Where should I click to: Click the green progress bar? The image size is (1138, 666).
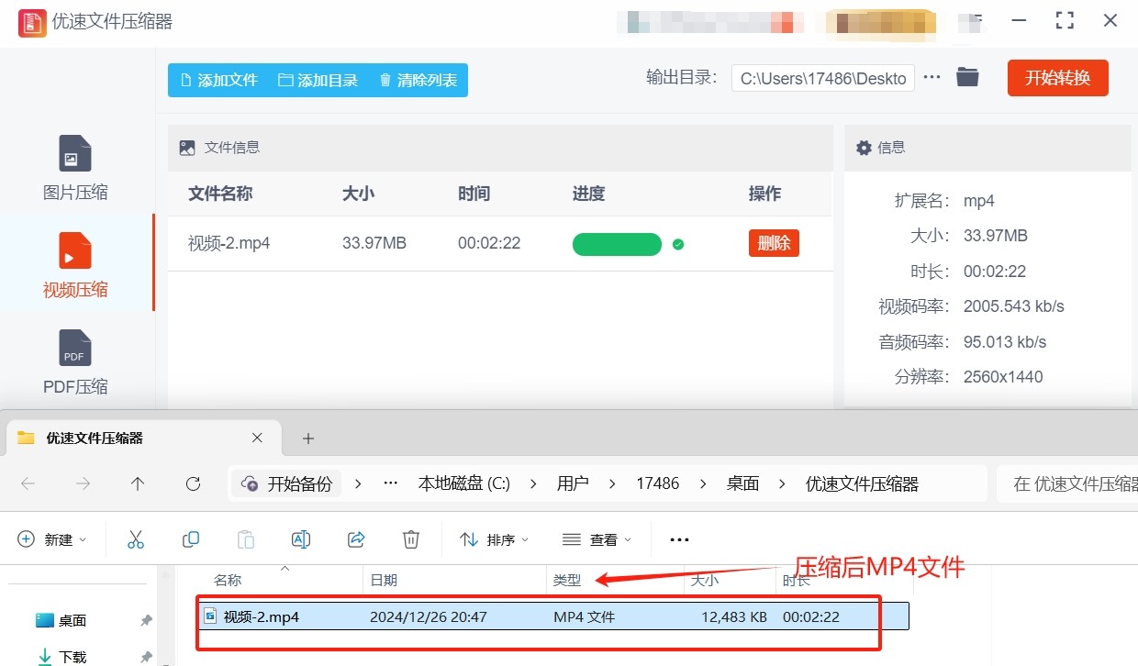pyautogui.click(x=617, y=244)
